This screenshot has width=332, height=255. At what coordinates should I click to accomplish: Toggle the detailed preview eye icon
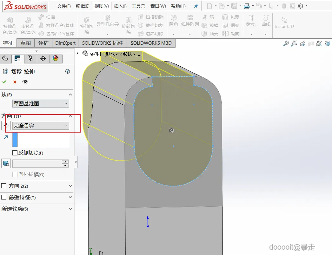[25, 82]
